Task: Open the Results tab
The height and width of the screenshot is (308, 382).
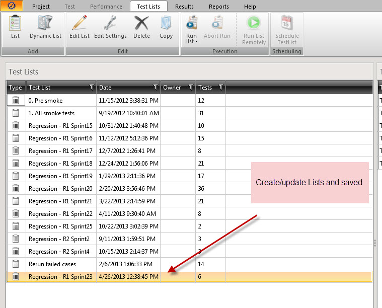Action: tap(184, 7)
